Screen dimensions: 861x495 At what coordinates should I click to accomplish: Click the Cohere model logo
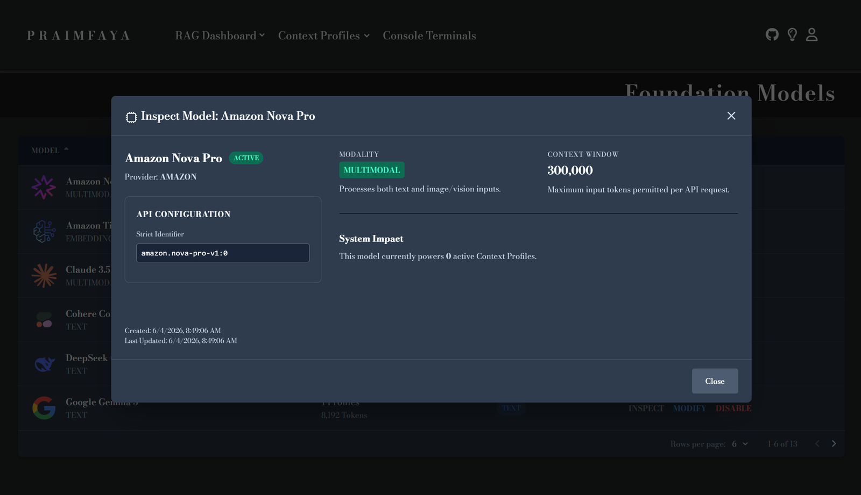[x=44, y=320]
